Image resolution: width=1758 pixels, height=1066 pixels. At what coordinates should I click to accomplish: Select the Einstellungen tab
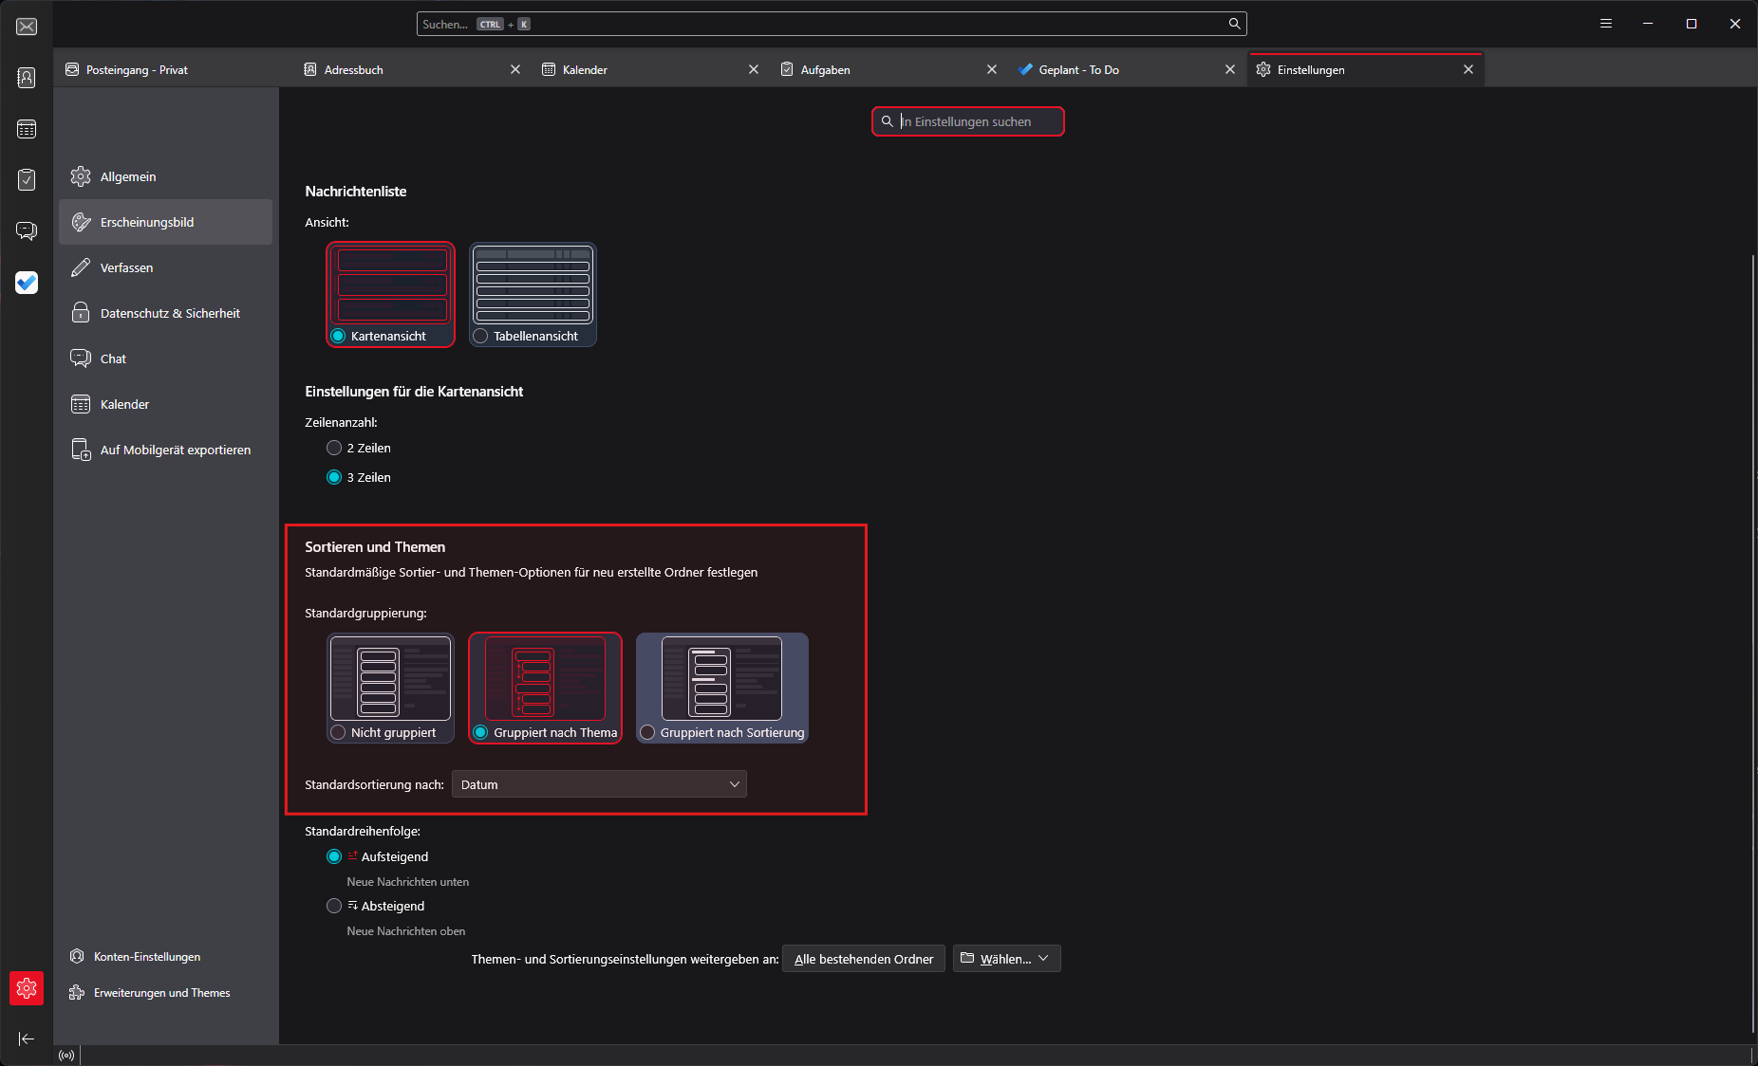point(1367,69)
